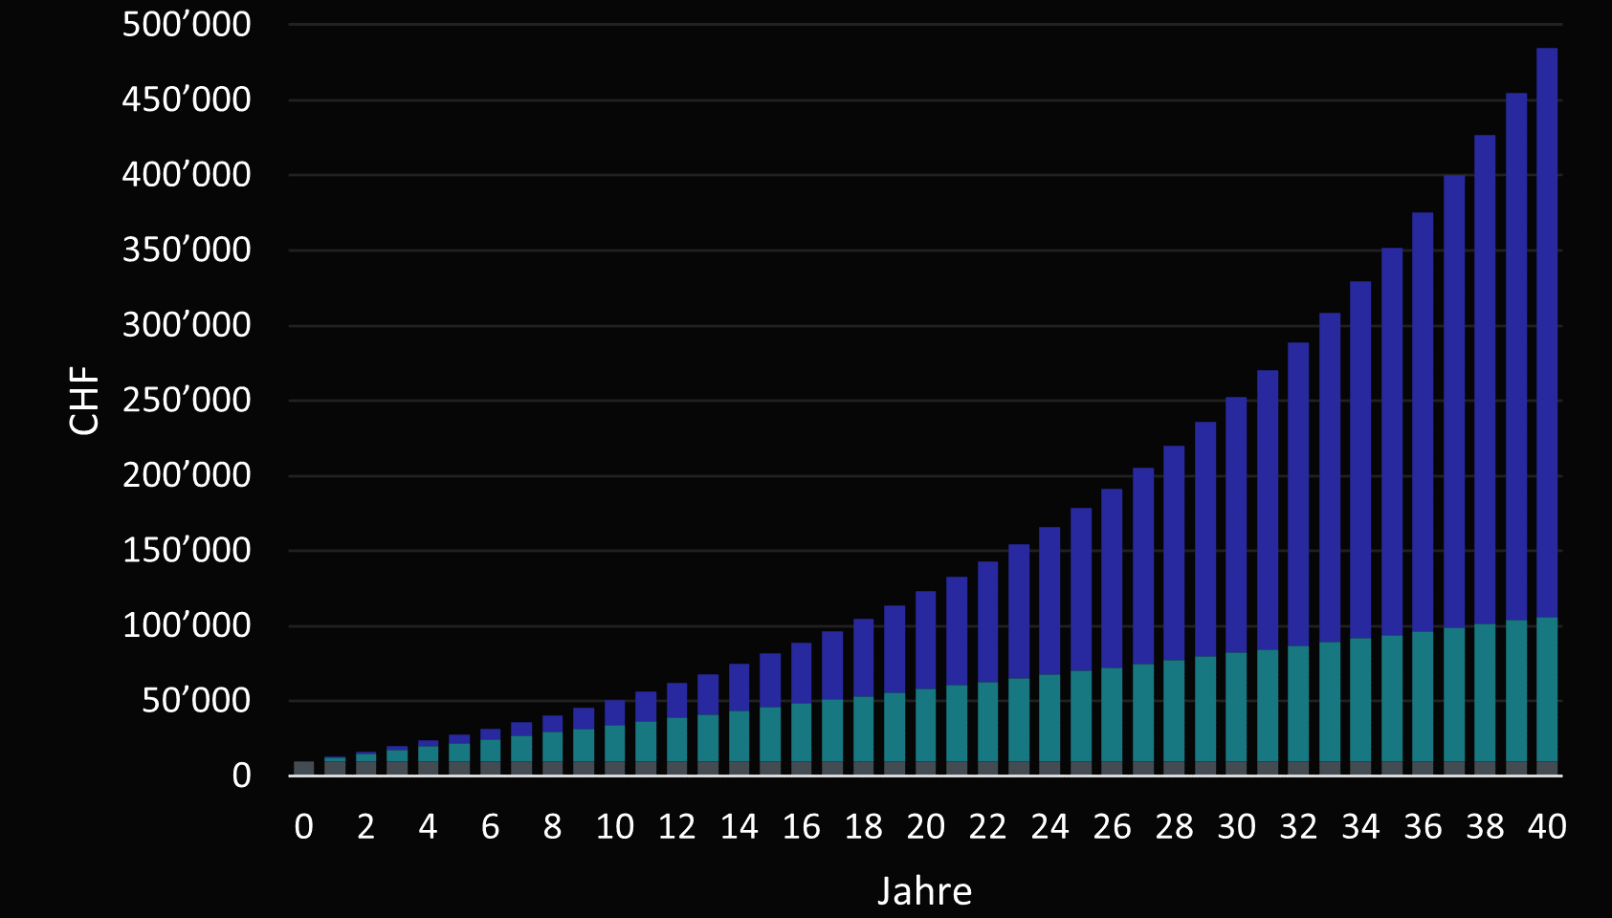Screen dimensions: 1612x918
Task: Select the 250'000 y-axis label
Action: (187, 401)
